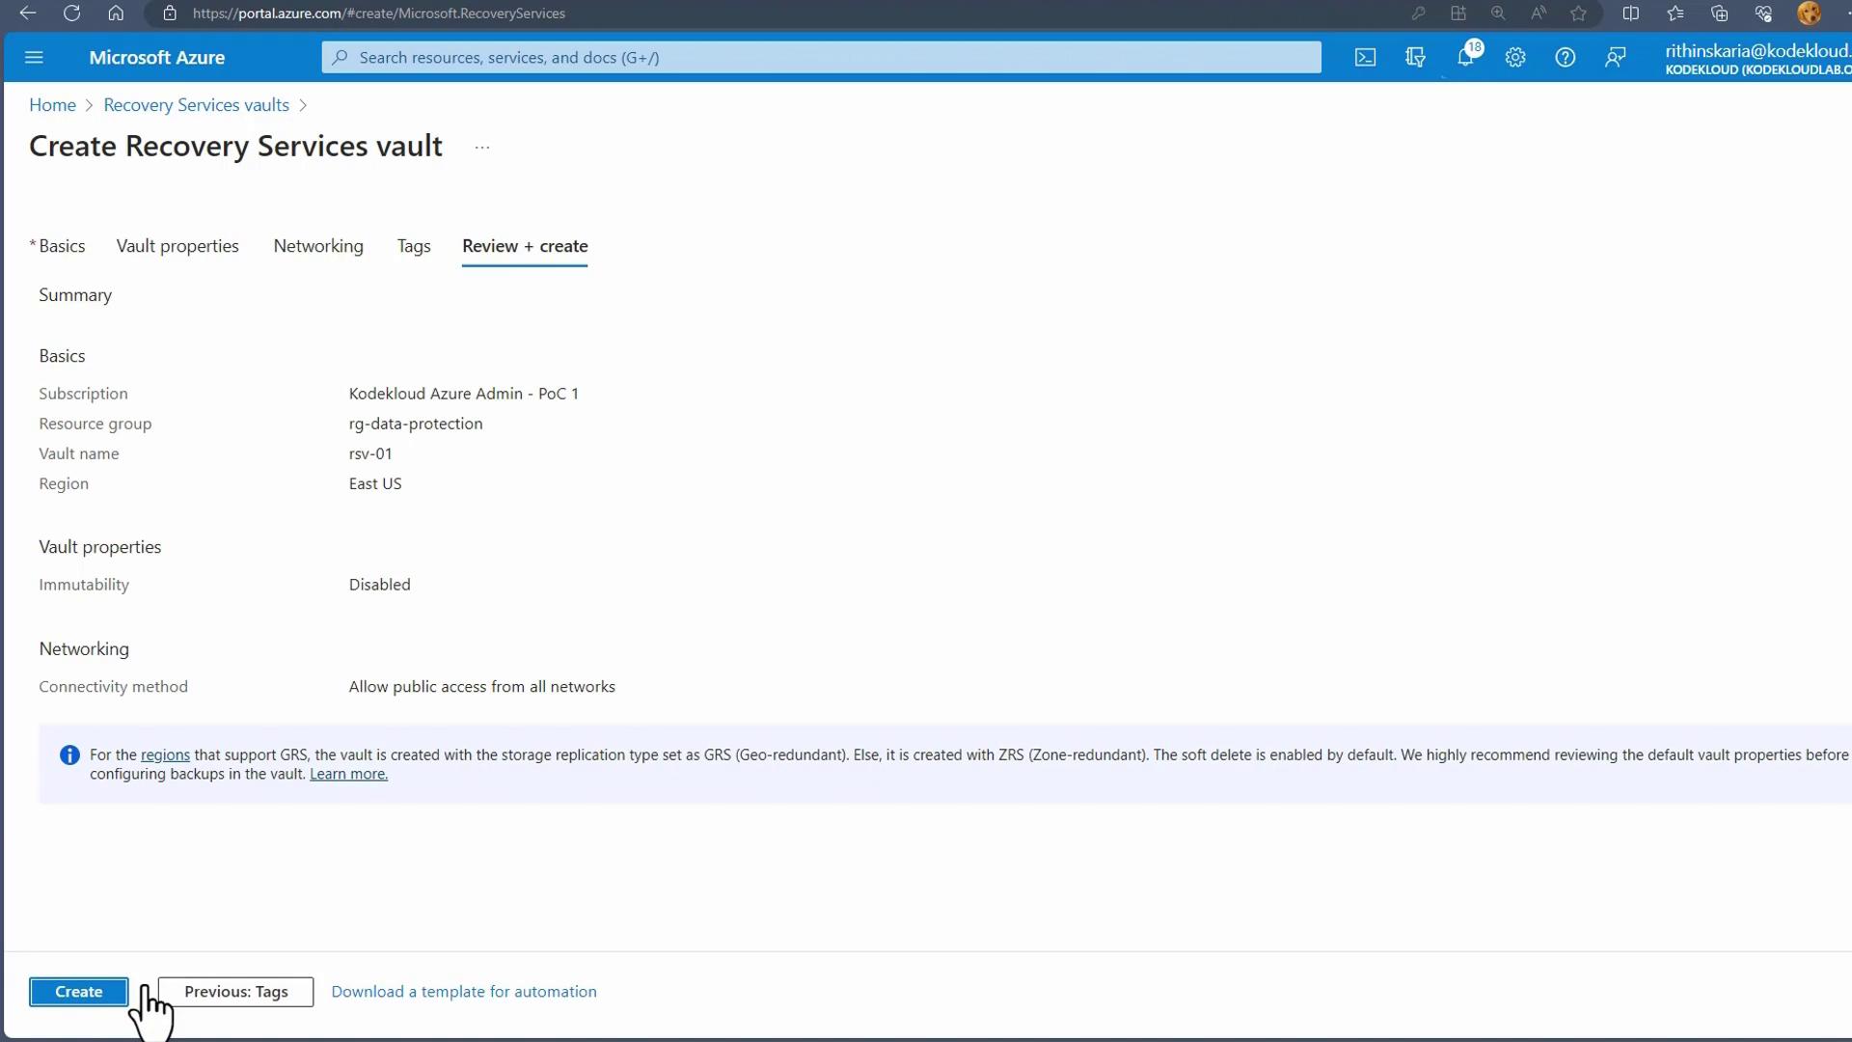
Task: Open portal settings gear
Action: [1515, 58]
